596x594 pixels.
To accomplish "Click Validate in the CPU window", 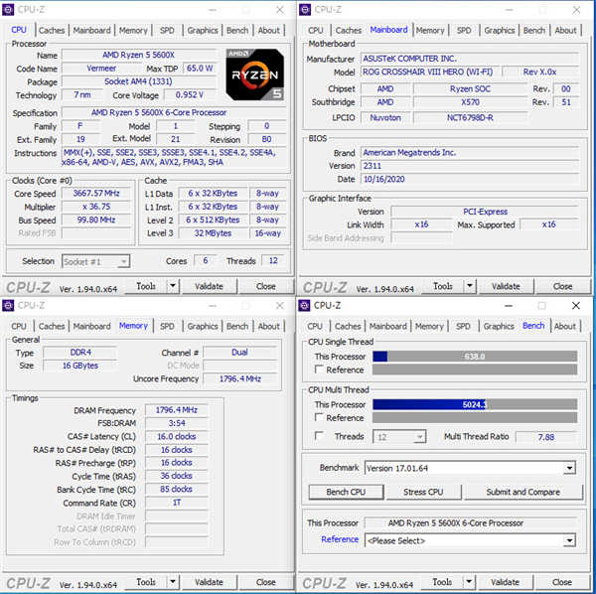I will click(x=209, y=286).
